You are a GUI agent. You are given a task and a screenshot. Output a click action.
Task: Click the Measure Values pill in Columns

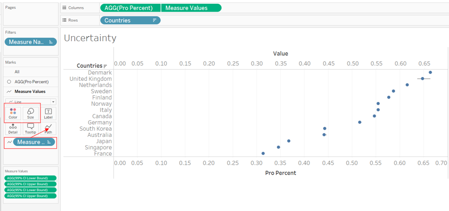click(191, 8)
